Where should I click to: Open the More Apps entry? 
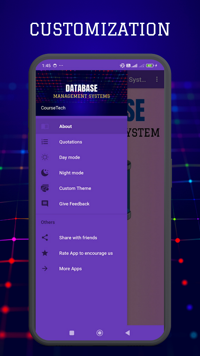click(81, 269)
